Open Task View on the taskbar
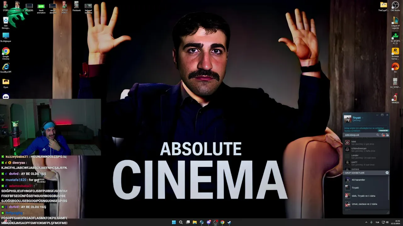Screen dimensions: 403x226 pyautogui.click(x=188, y=222)
